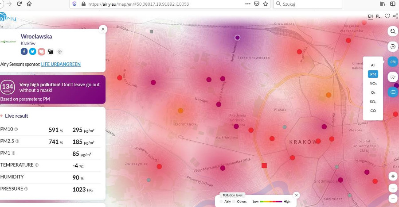Toggle browser sidebar icon
Image resolution: width=399 pixels, height=207 pixels.
393,4
